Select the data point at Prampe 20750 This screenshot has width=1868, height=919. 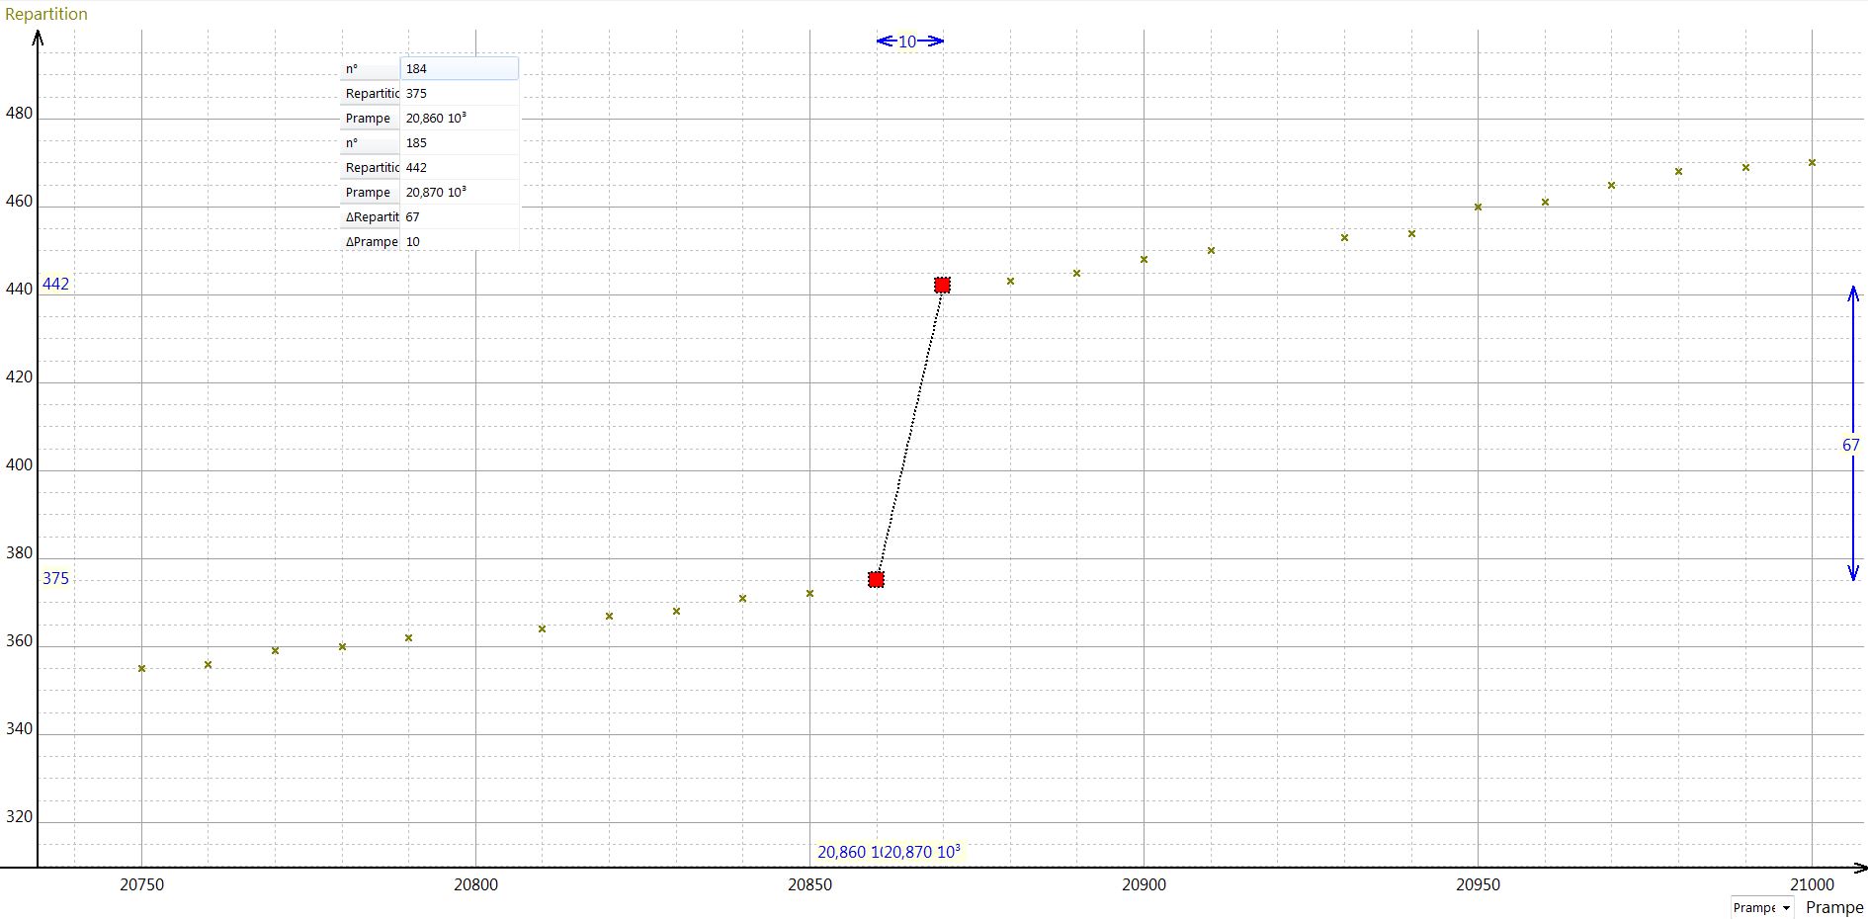(142, 669)
